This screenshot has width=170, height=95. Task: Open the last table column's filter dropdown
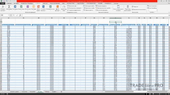166,25
